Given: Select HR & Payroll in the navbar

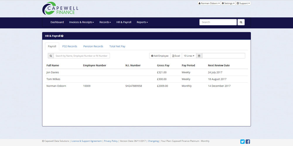Looking at the screenshot, I should coord(124,22).
